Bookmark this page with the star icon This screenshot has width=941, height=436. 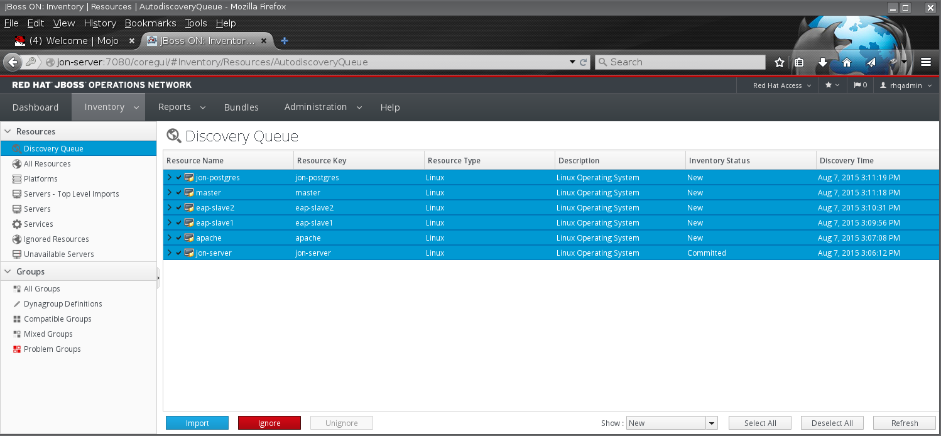click(780, 62)
